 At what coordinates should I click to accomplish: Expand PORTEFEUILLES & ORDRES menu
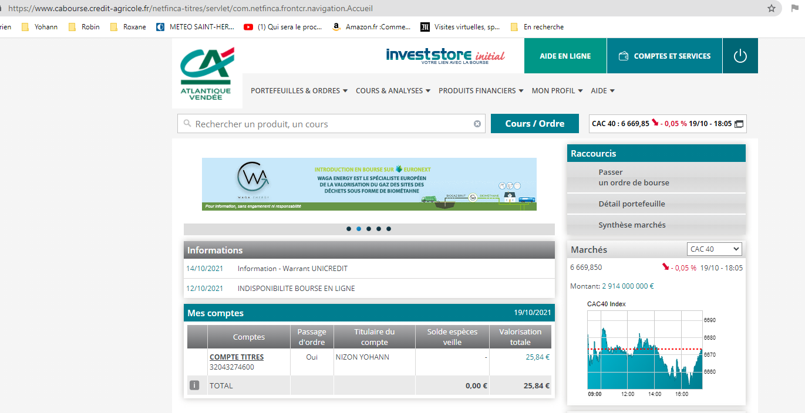tap(299, 90)
